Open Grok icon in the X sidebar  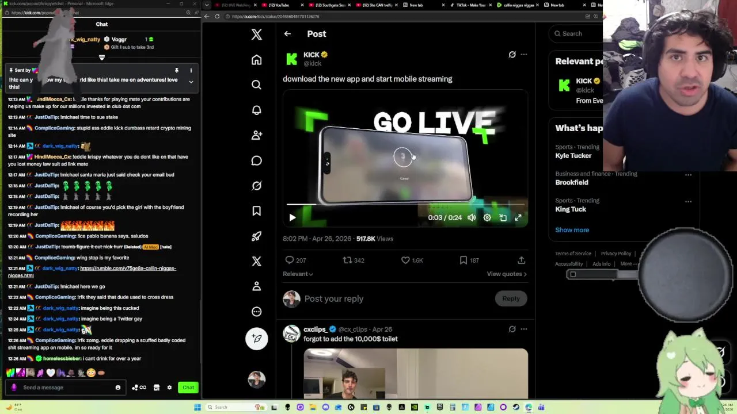point(257,186)
